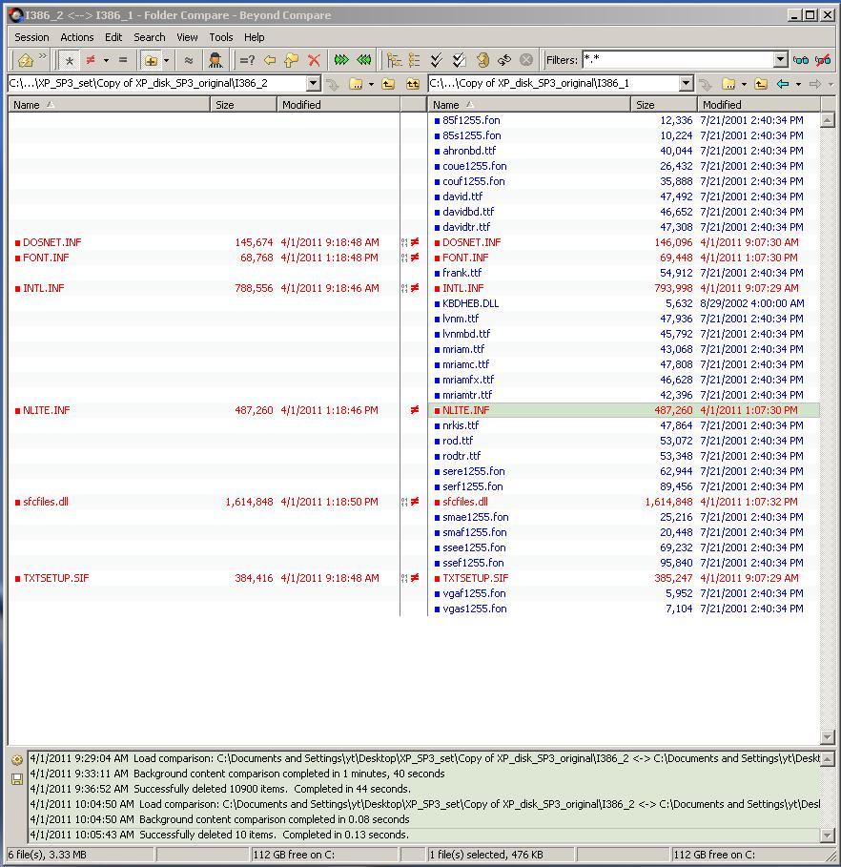Click the Expand All tree icon
This screenshot has height=867, width=841.
click(x=394, y=60)
